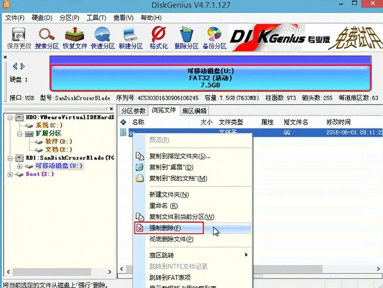The height and width of the screenshot is (288, 383).
Task: Click right arrow of file list scrollbar
Action: coord(378,269)
